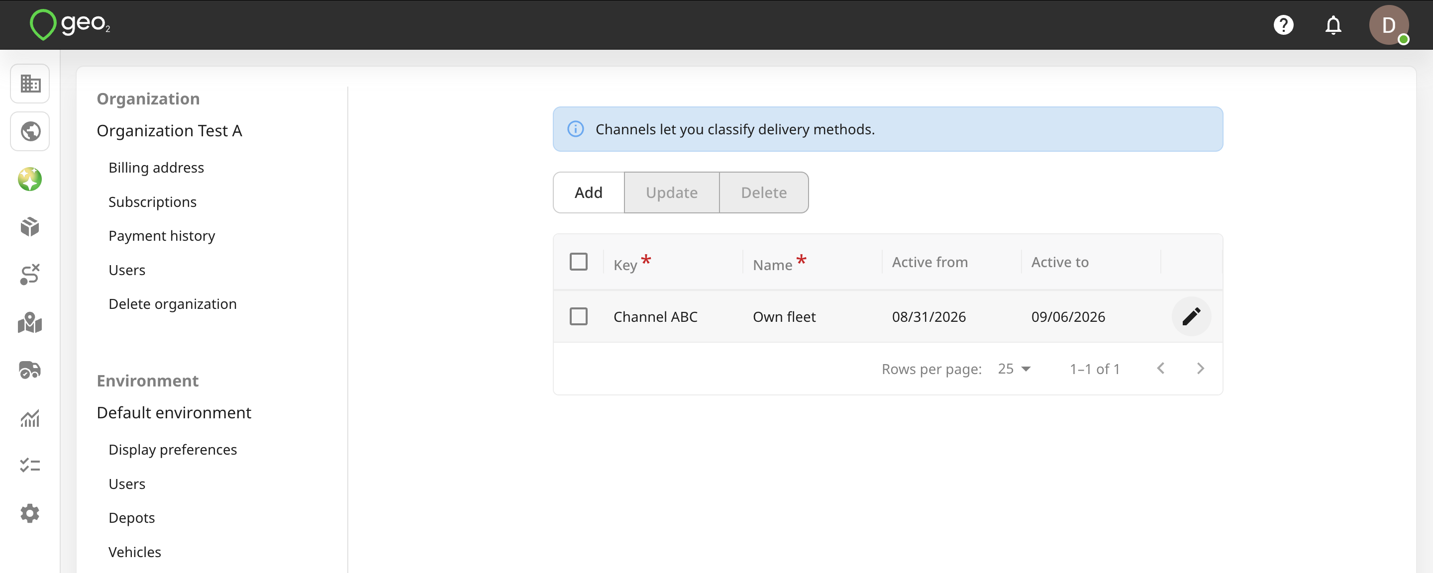Viewport: 1433px width, 573px height.
Task: Select Delete organization in the menu
Action: click(173, 304)
